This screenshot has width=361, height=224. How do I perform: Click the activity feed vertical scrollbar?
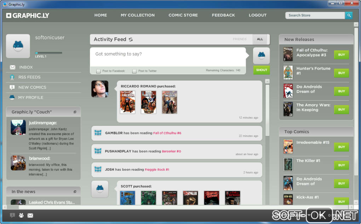267,110
